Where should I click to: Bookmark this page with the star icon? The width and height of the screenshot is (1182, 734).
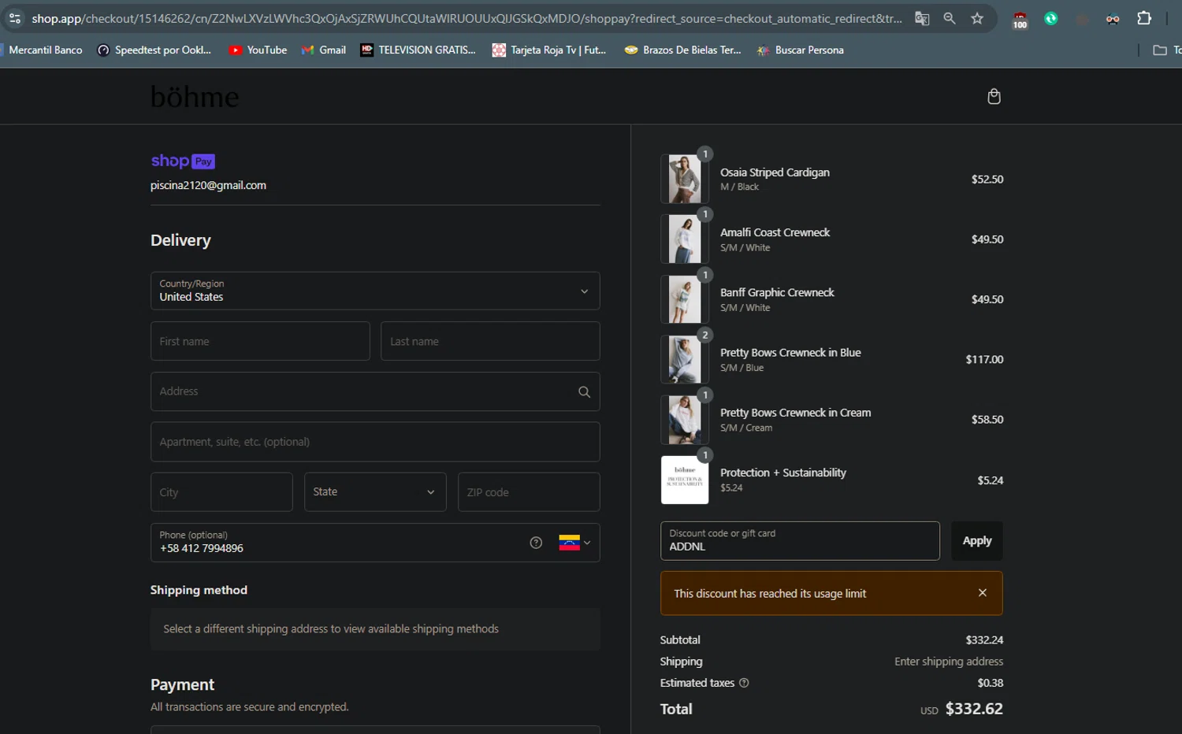[x=977, y=18]
